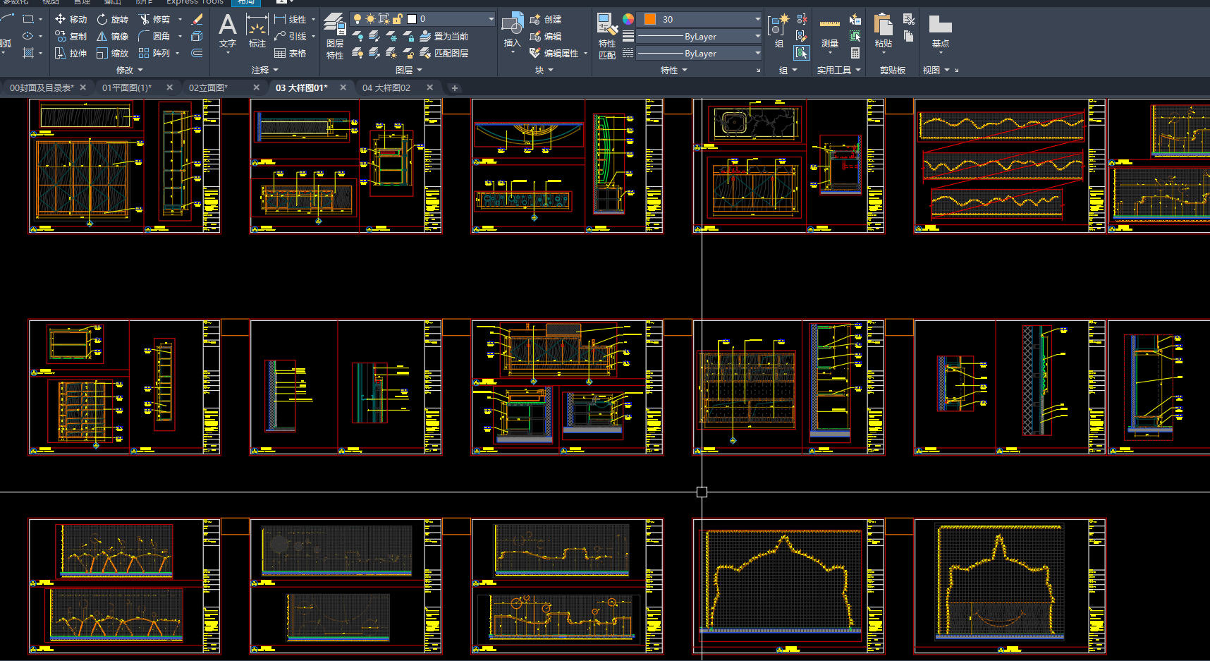Screen dimensions: 1210x661
Task: Activate the Rotate (旋转) tool
Action: point(112,19)
